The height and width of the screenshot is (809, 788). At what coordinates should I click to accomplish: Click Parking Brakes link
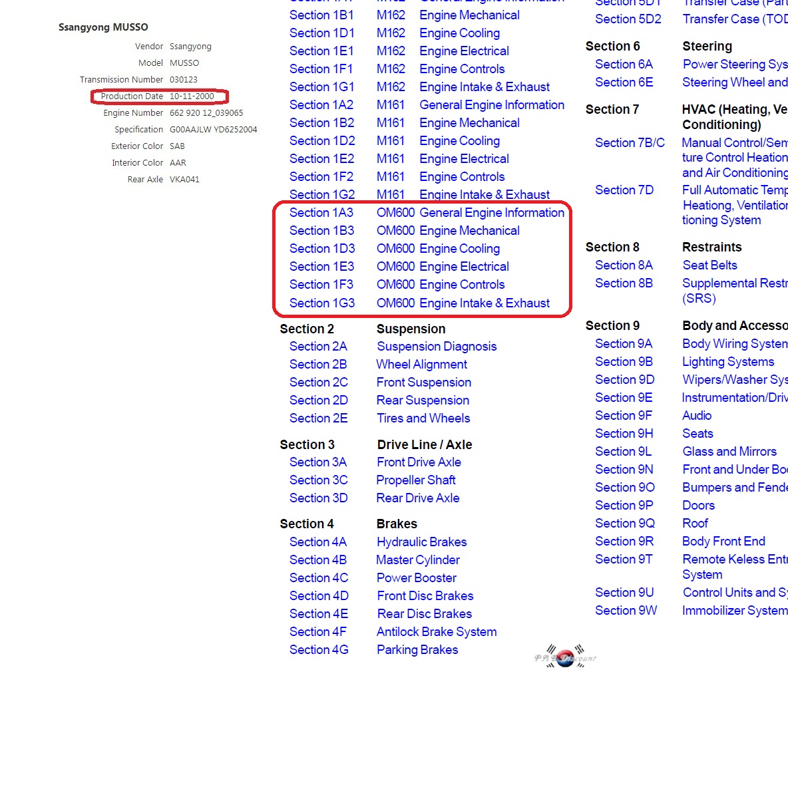[x=417, y=650]
